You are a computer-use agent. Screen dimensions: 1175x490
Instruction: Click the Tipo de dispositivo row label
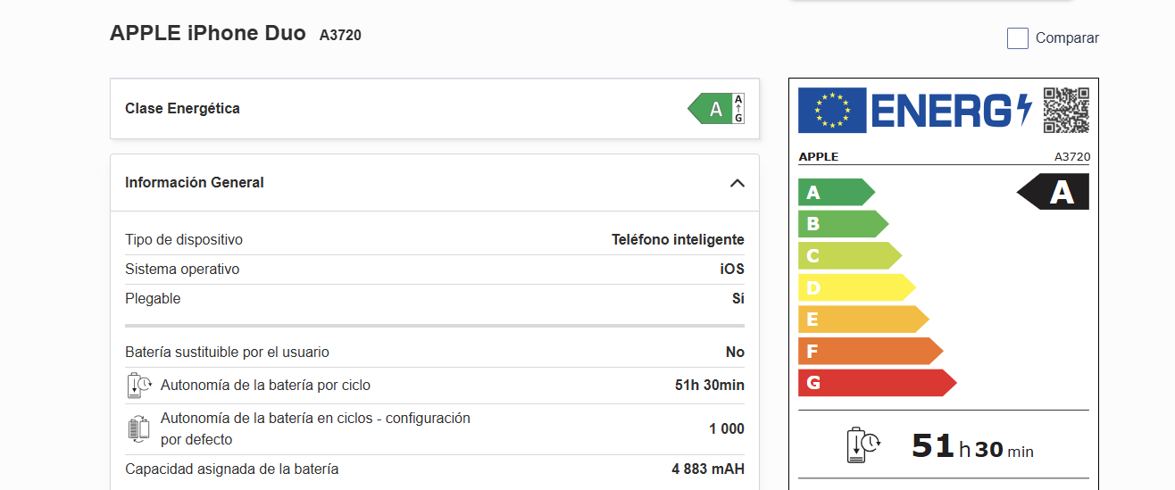click(x=184, y=240)
